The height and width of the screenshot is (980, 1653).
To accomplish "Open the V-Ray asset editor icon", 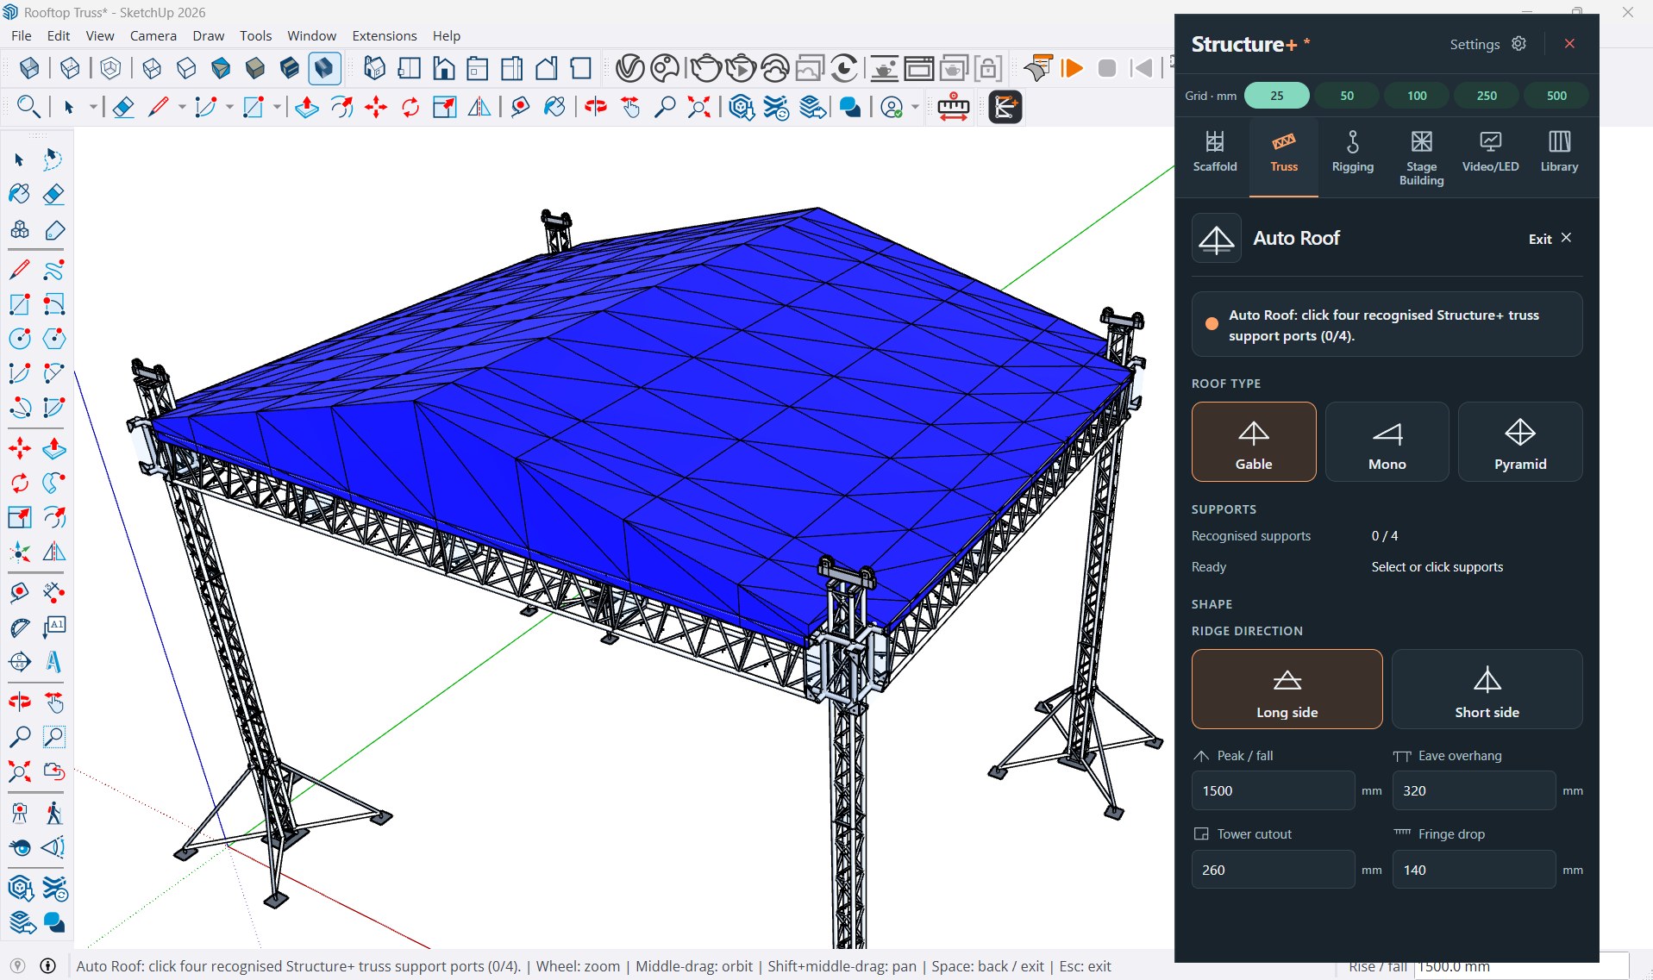I will [x=630, y=67].
